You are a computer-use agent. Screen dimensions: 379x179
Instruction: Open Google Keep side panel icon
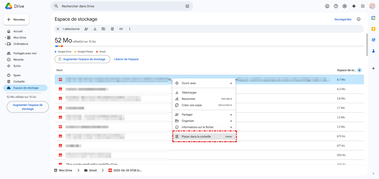373,29
